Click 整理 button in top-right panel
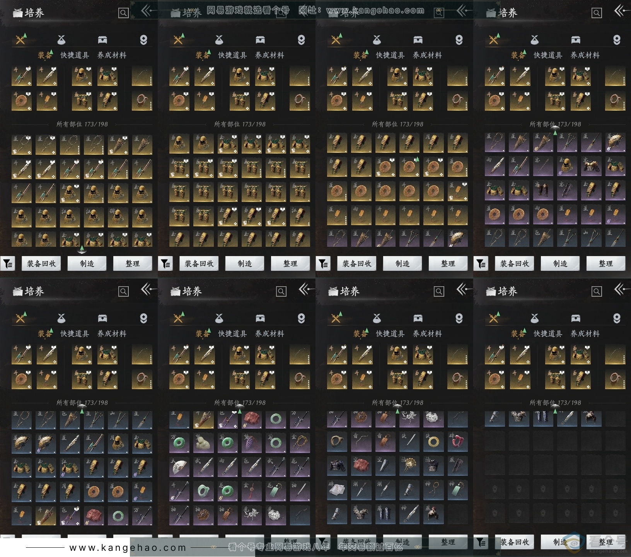The image size is (631, 557). [606, 263]
